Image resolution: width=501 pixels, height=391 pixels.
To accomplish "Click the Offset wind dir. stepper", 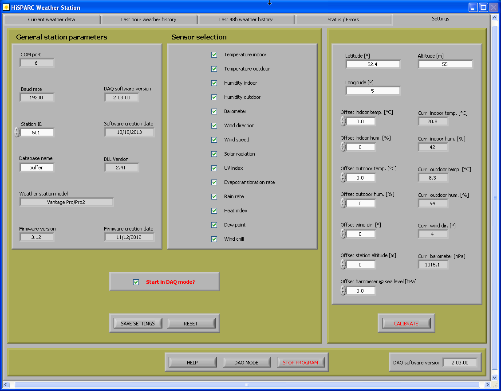I will [343, 234].
